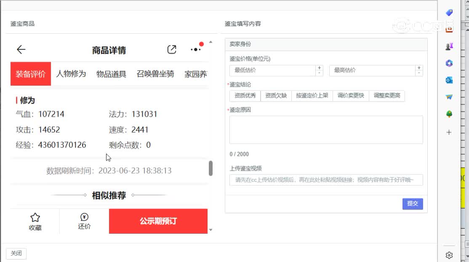Increase 最低估价 with the plus stepper

tap(319, 68)
